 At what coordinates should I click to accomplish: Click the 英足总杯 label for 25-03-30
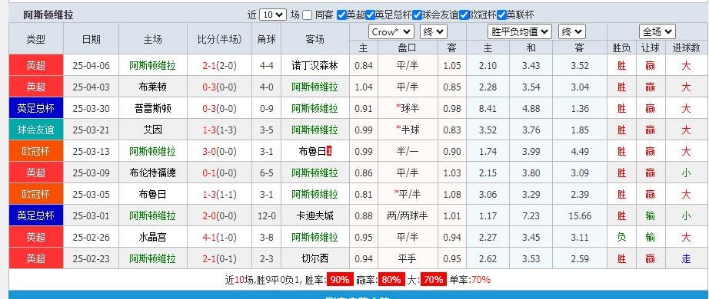tap(35, 108)
